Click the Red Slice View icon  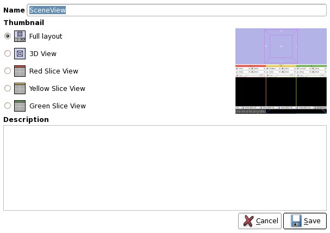click(x=20, y=71)
